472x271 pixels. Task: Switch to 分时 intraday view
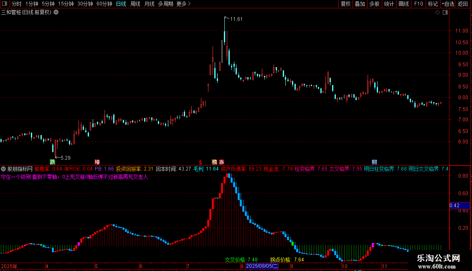[x=17, y=4]
